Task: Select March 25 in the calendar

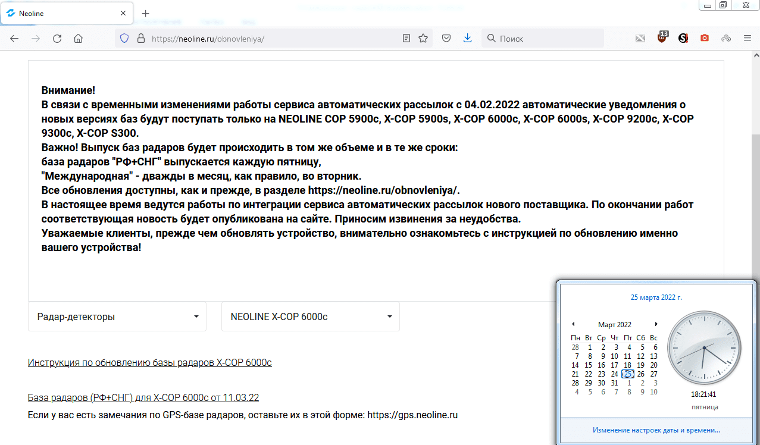Action: pyautogui.click(x=627, y=374)
